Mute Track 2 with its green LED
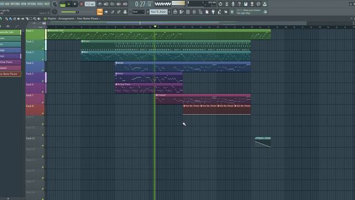The height and width of the screenshot is (200, 355). [43, 48]
